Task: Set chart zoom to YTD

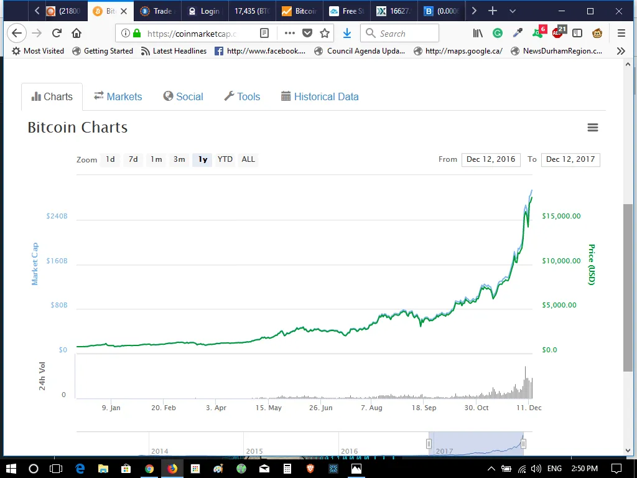Action: coord(225,159)
